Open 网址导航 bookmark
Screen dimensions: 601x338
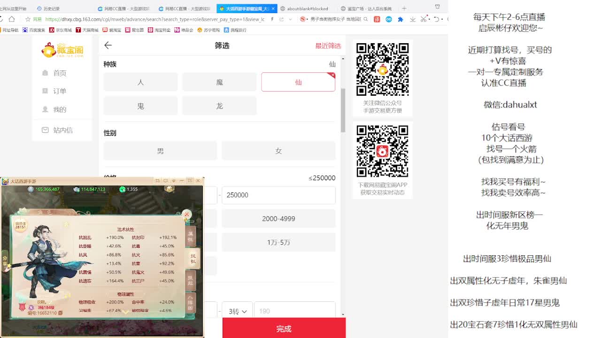click(x=9, y=30)
